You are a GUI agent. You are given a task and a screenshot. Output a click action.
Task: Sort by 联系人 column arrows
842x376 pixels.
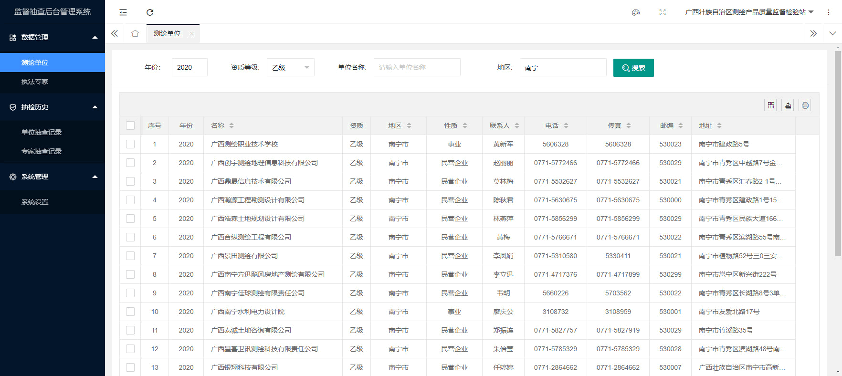pyautogui.click(x=517, y=125)
